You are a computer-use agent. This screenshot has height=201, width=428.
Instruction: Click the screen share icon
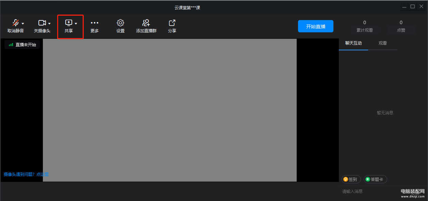(69, 23)
